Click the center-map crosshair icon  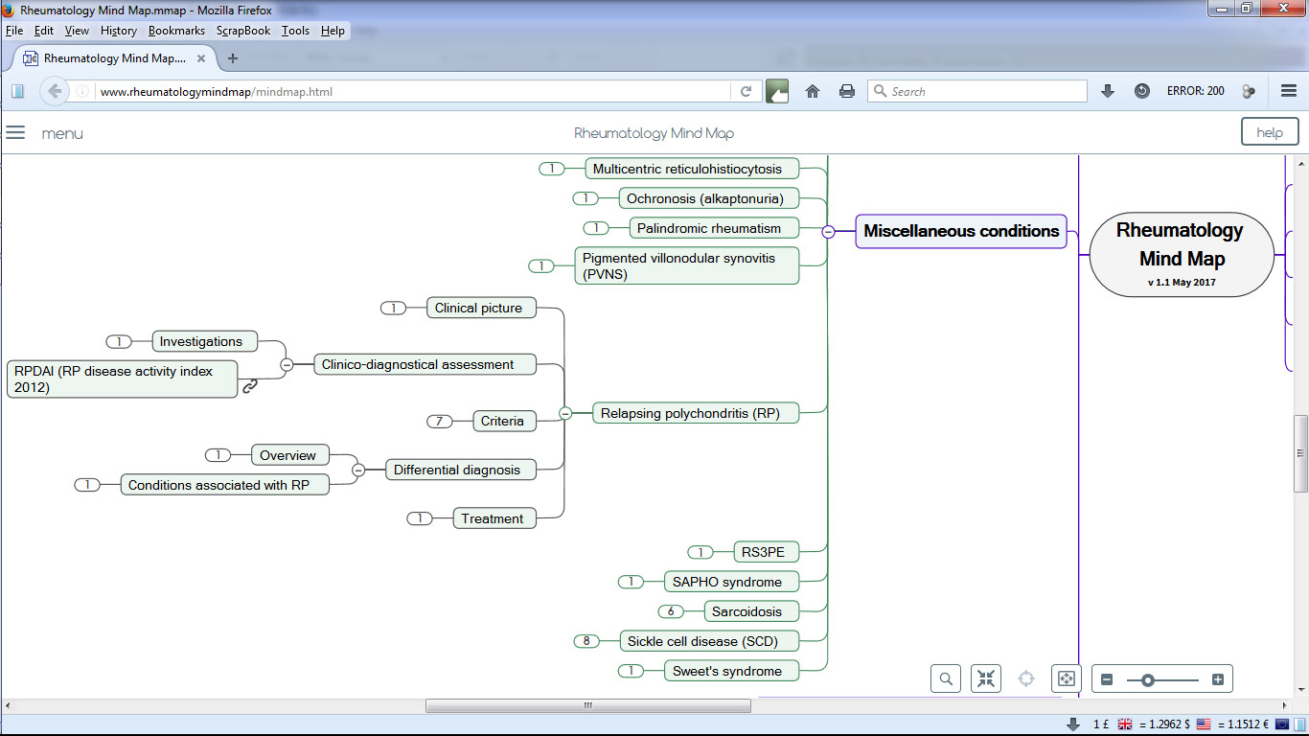click(1026, 678)
